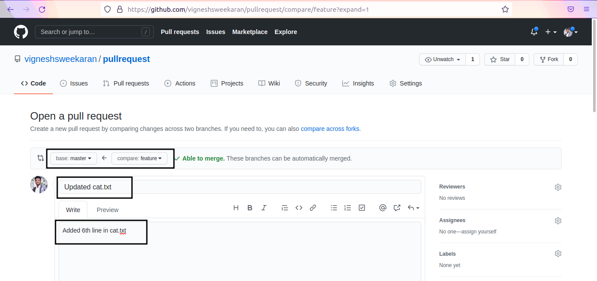Click the padlock site info icon
The height and width of the screenshot is (281, 597).
(120, 9)
